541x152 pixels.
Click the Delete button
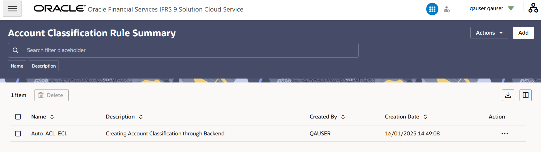click(x=51, y=95)
